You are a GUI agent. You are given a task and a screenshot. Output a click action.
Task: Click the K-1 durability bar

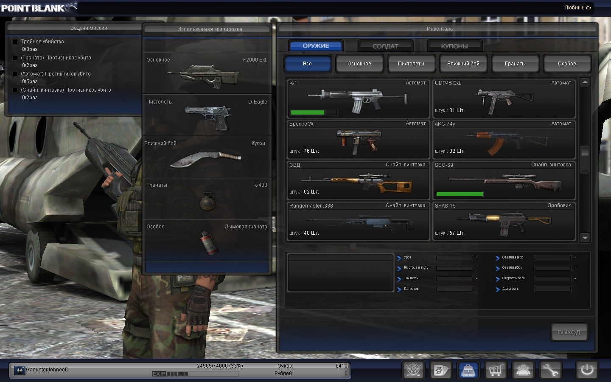pos(314,112)
